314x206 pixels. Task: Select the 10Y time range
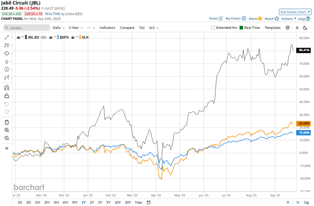coord(118,202)
